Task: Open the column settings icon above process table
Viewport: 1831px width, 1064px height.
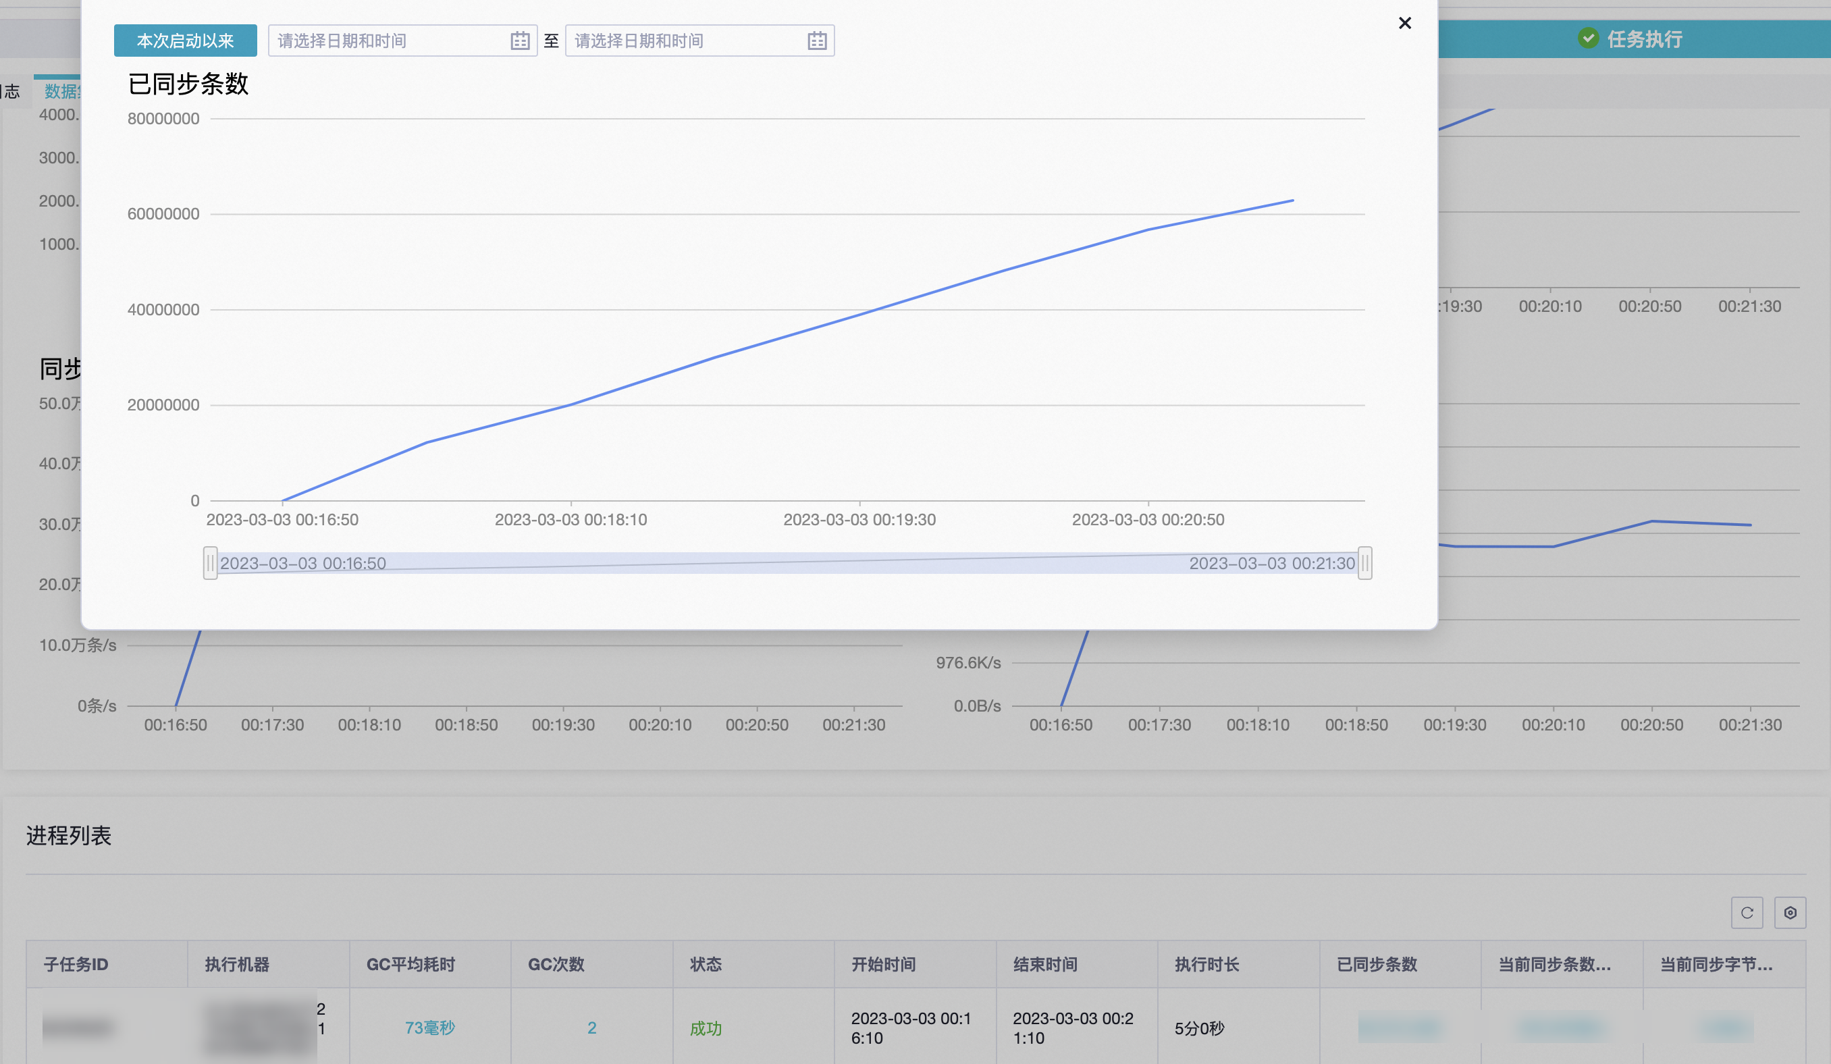Action: click(x=1790, y=913)
